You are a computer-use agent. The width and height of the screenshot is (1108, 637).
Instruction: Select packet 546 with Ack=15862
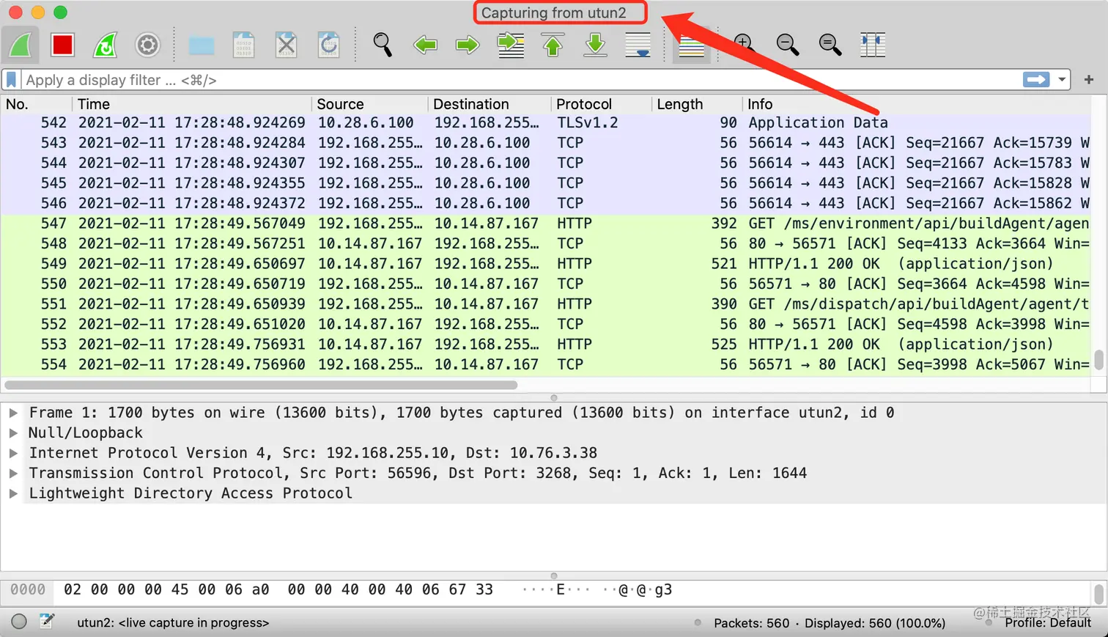click(x=545, y=203)
